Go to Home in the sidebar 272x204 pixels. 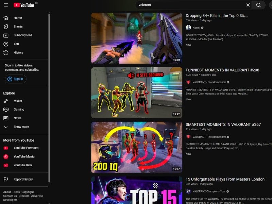coord(18,18)
